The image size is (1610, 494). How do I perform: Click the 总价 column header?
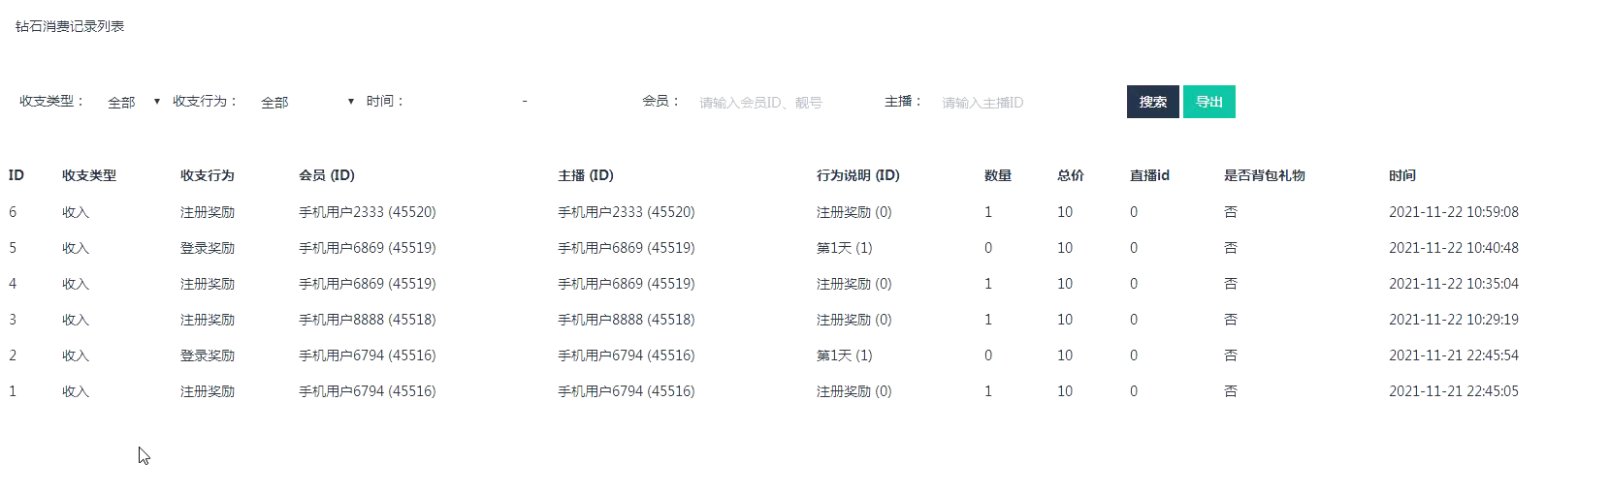[1071, 175]
